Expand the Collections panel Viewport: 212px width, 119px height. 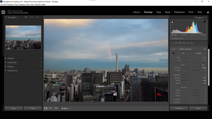pos(5,71)
